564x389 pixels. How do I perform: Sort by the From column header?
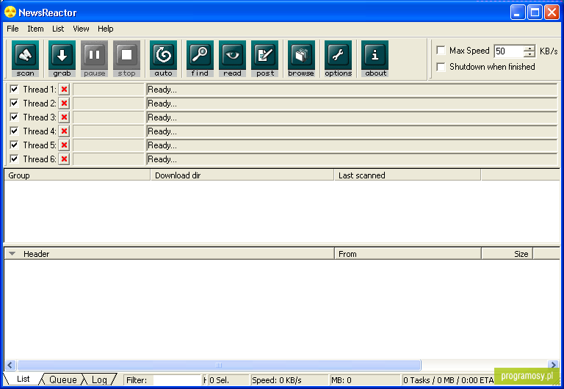[x=408, y=254]
